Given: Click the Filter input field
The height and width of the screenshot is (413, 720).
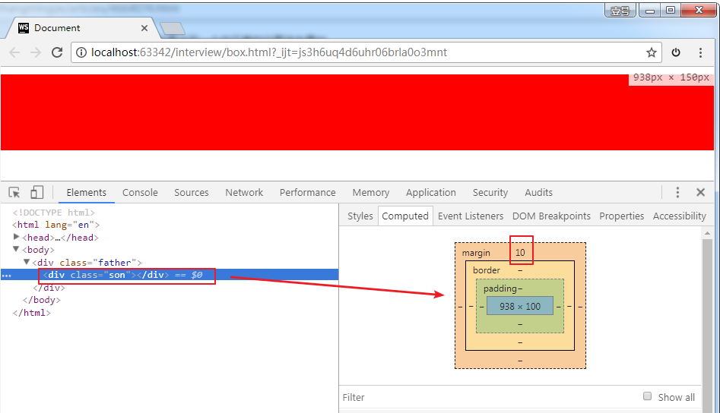Looking at the screenshot, I should coord(487,397).
